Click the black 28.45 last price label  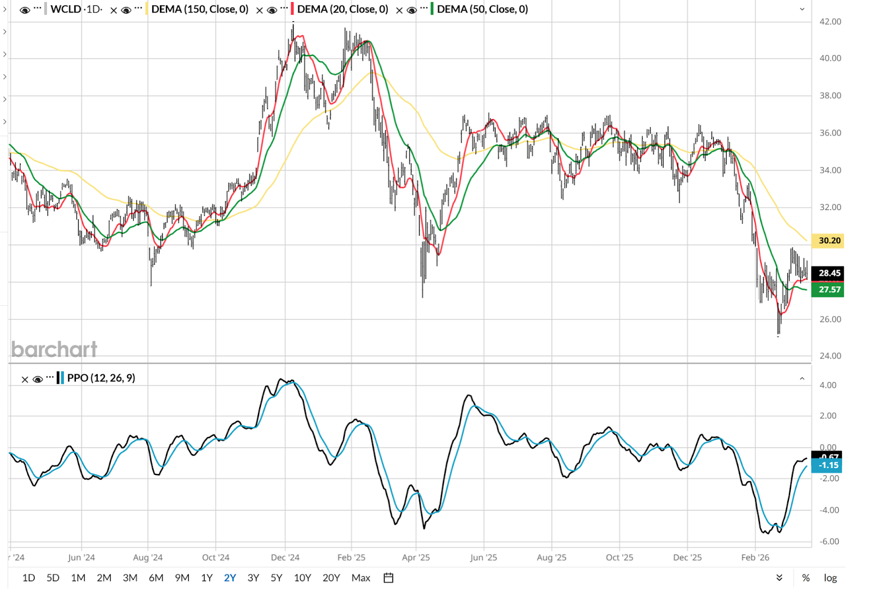click(x=828, y=273)
